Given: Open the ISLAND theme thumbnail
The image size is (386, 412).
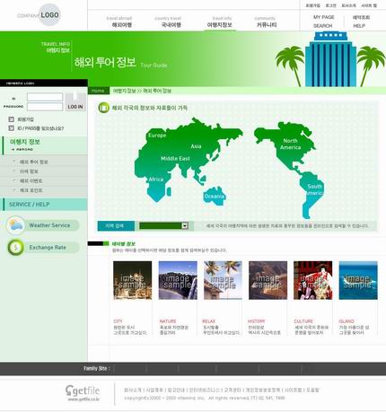Looking at the screenshot, I should 358,280.
